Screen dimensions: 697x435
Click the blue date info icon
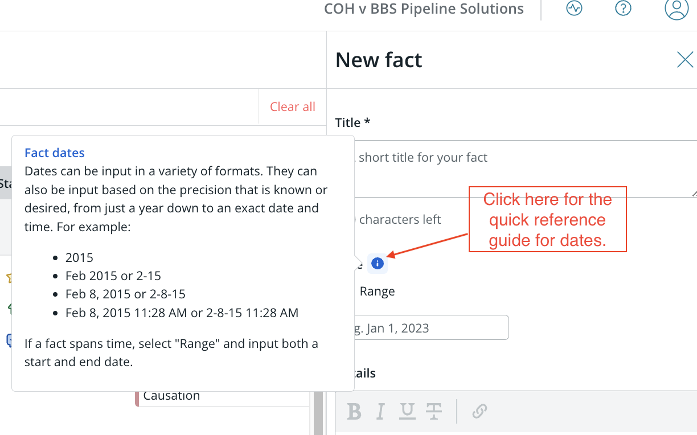377,264
